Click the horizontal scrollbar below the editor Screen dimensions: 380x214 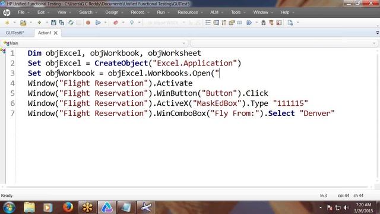click(186, 187)
